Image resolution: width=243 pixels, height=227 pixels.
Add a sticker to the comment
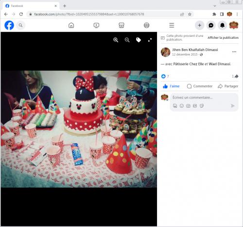(202, 106)
